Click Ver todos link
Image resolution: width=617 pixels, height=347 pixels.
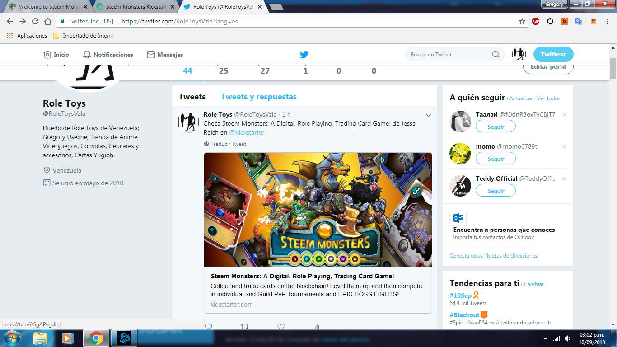click(x=548, y=98)
